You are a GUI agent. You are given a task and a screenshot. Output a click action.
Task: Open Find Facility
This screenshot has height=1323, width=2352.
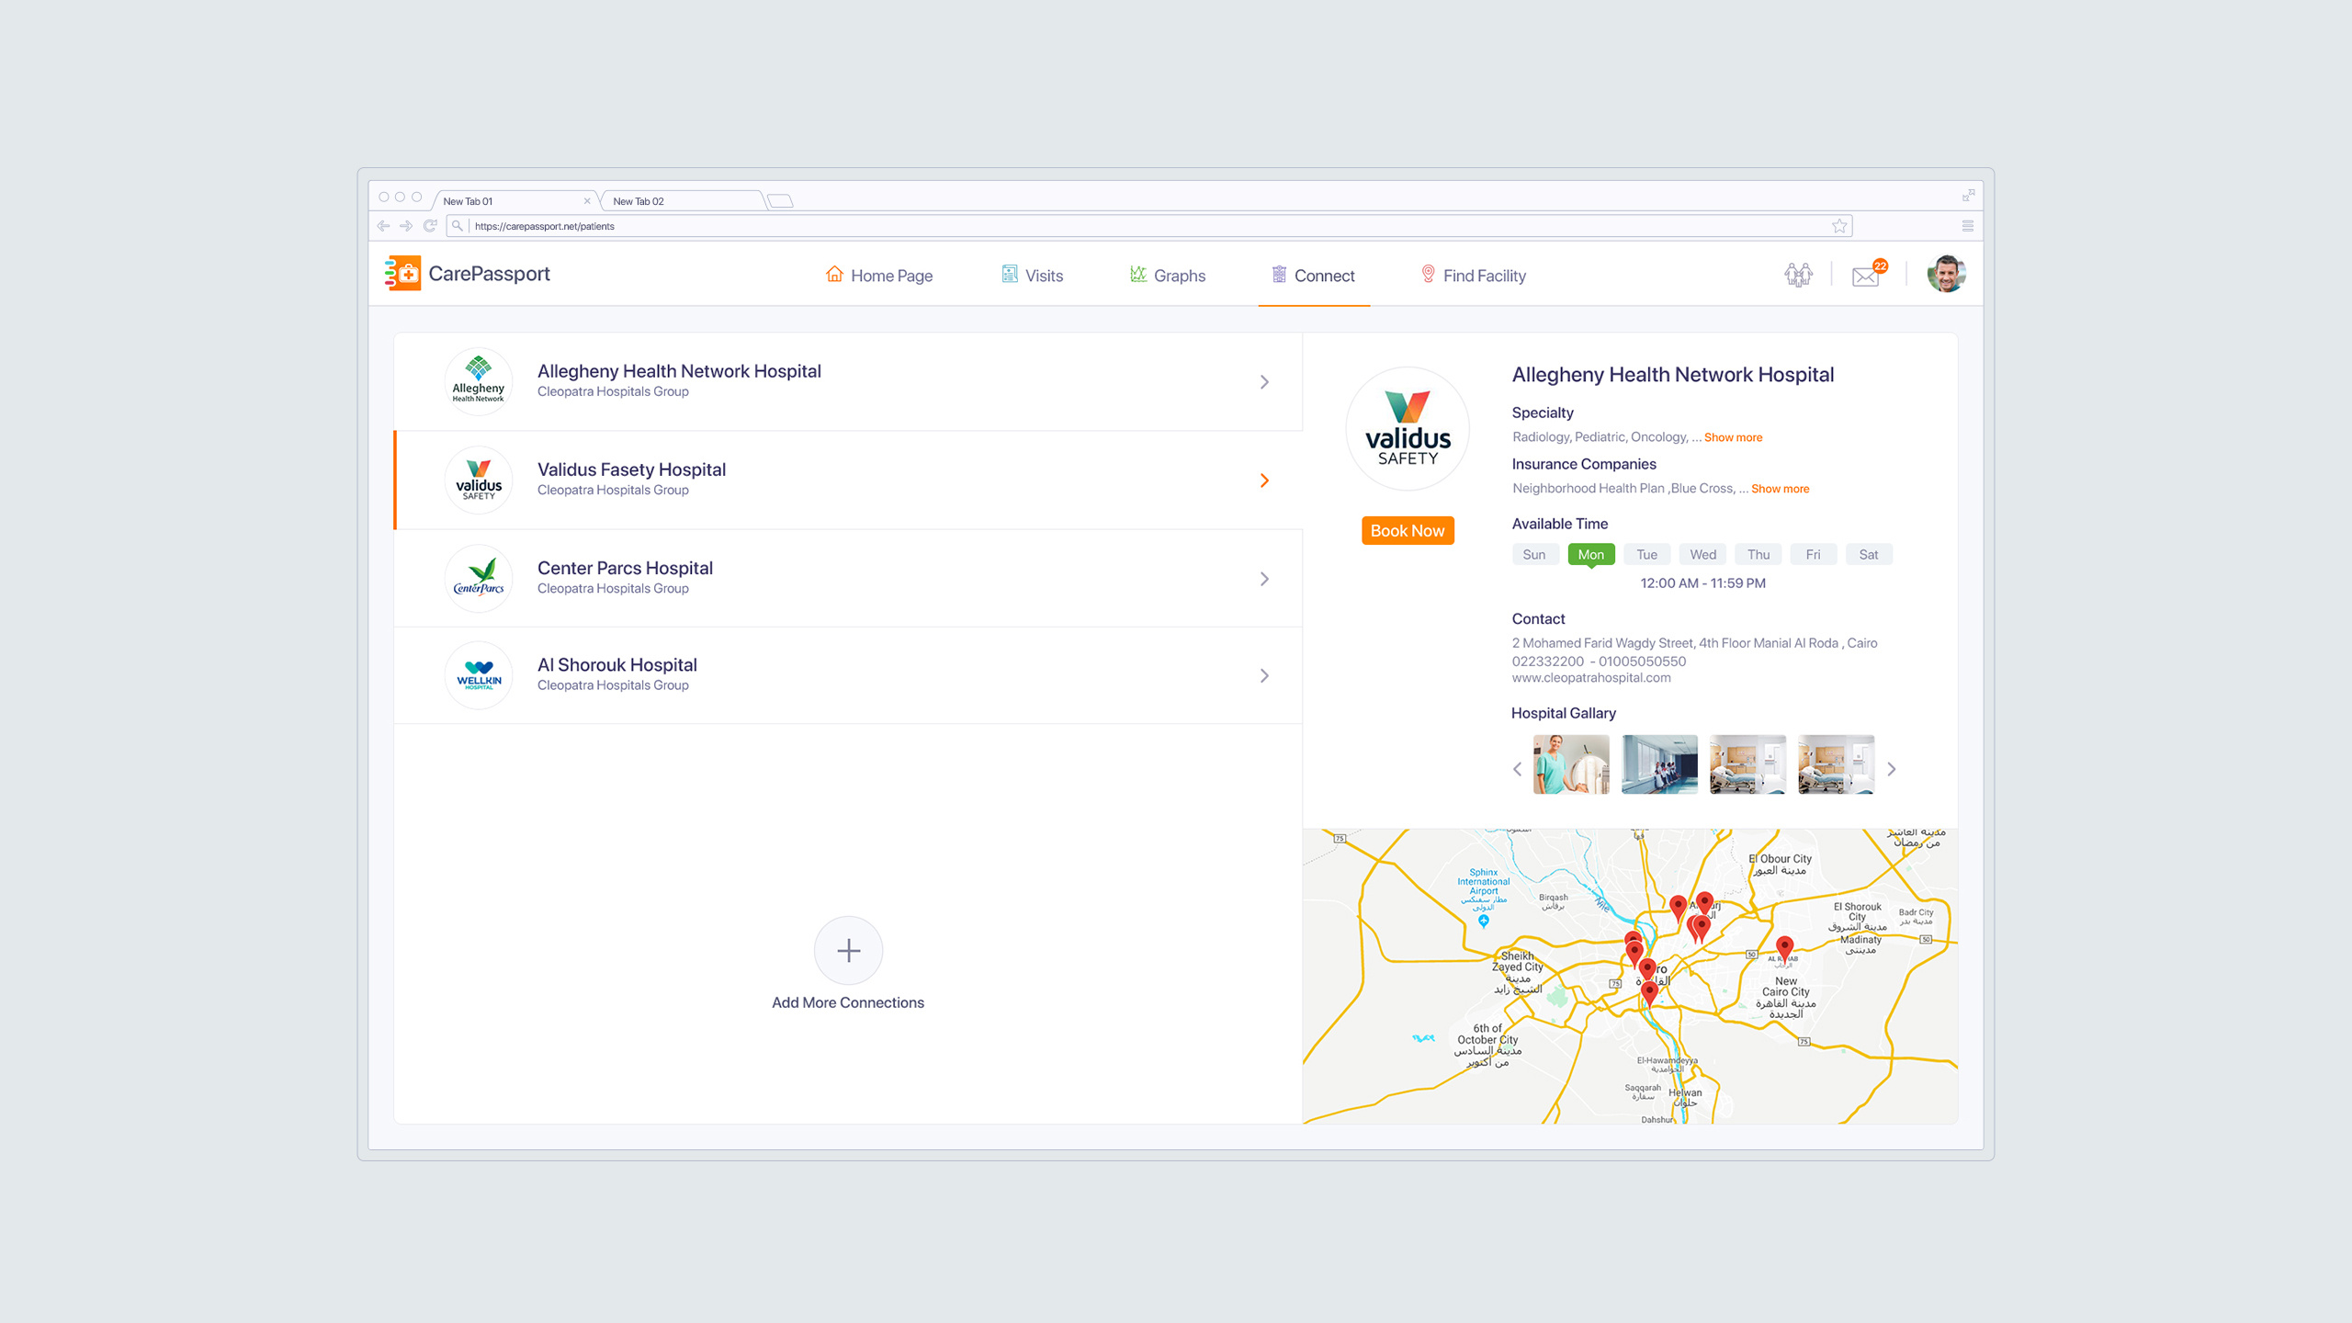[x=1473, y=276]
